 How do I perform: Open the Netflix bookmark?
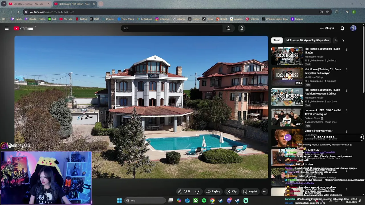point(81,19)
